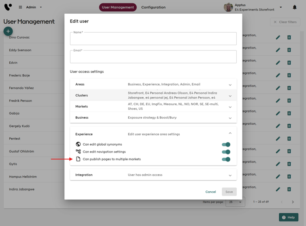
Task: Go to next page of users
Action: pyautogui.click(x=293, y=202)
